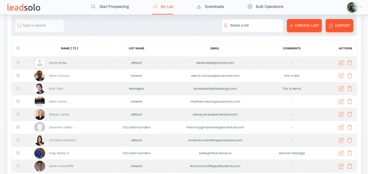Image resolution: width=368 pixels, height=174 pixels.
Task: Click the user profile avatar
Action: 352,7
